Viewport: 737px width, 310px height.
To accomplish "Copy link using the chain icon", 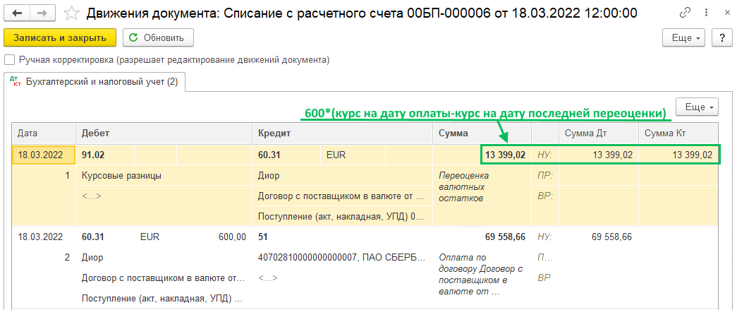I will coord(686,13).
